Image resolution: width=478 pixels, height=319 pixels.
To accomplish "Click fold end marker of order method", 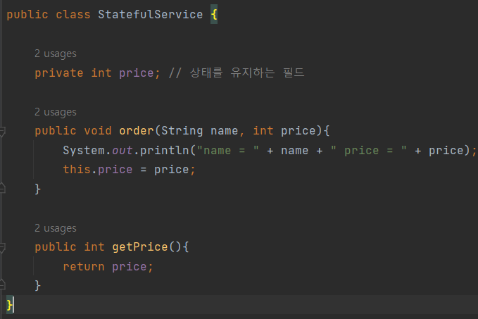I will click(2, 188).
